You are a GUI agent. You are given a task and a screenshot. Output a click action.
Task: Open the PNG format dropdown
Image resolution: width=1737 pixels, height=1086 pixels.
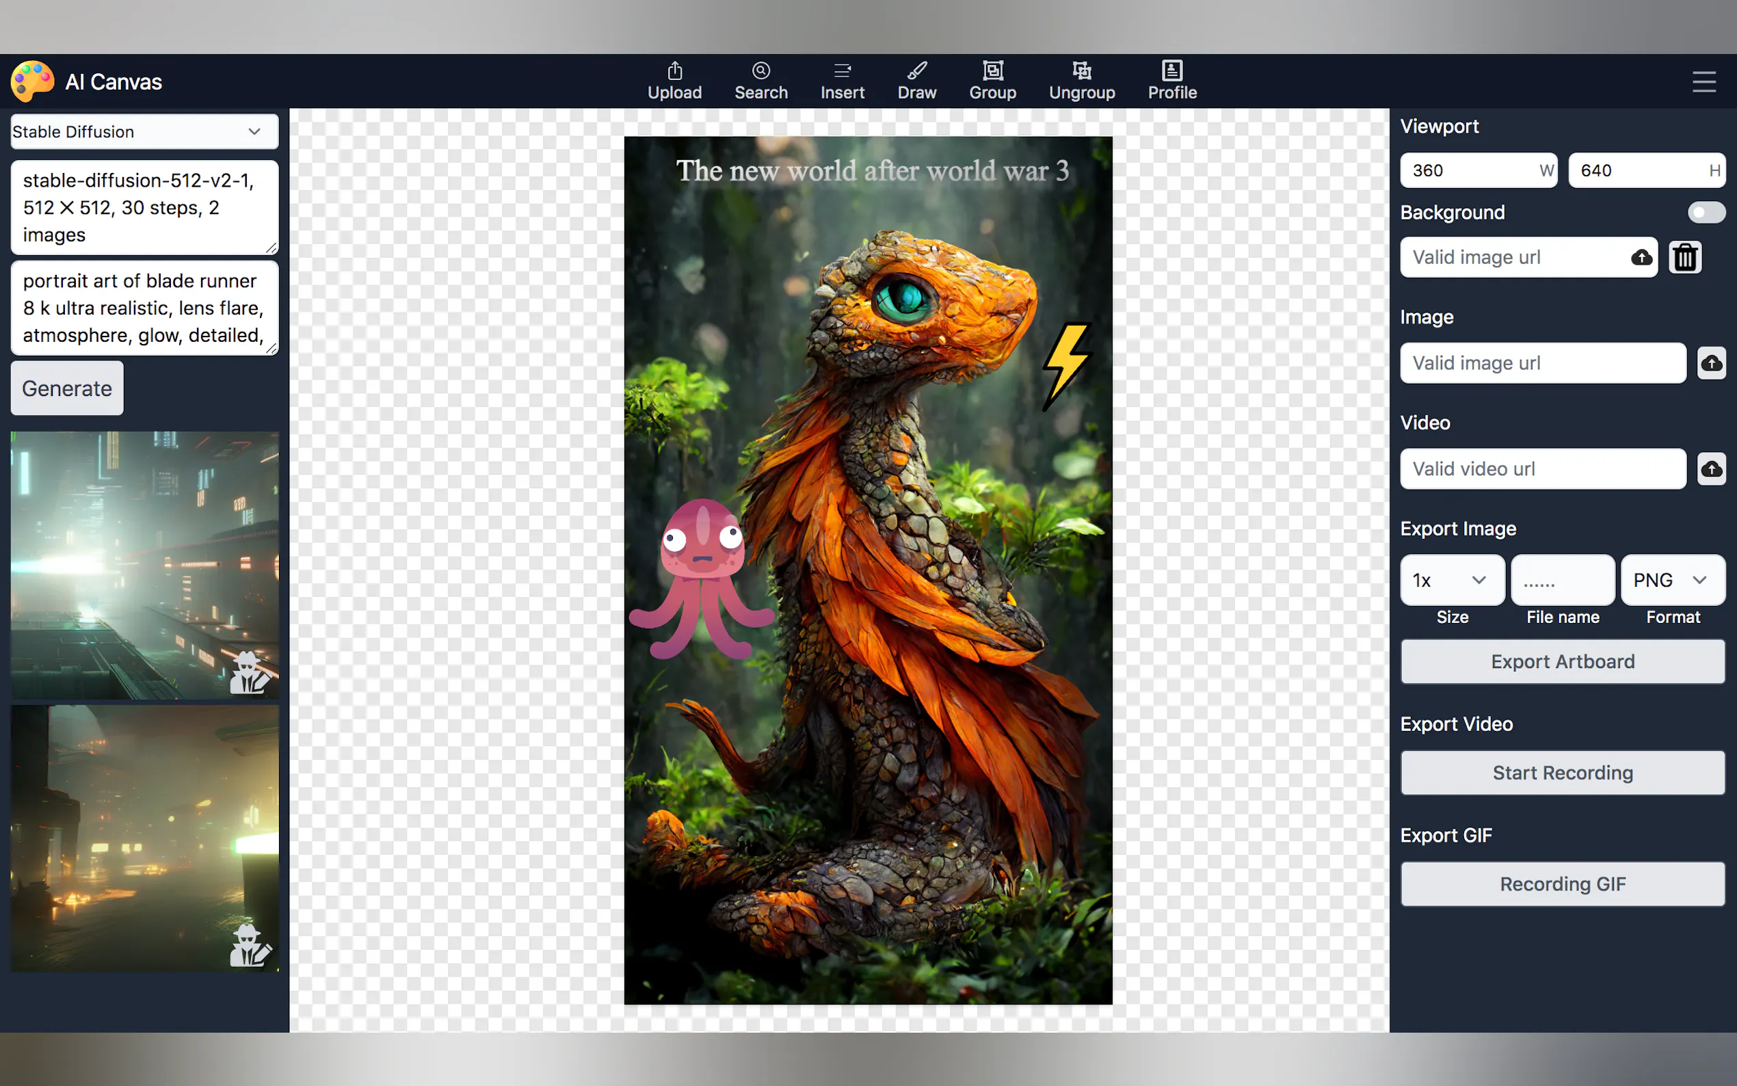pos(1671,580)
